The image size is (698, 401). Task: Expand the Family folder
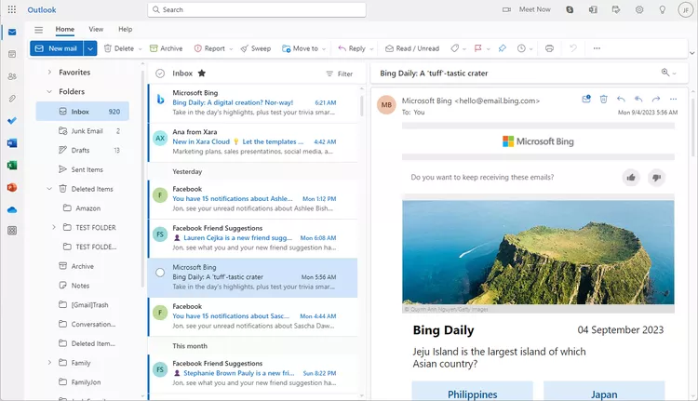coord(49,362)
